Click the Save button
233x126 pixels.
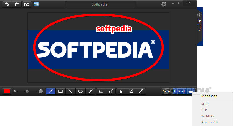pos(166,91)
